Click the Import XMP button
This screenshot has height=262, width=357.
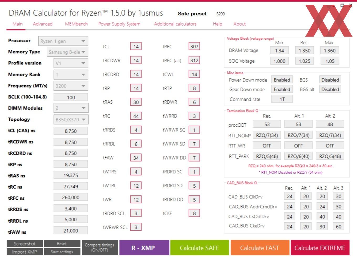tap(25, 252)
